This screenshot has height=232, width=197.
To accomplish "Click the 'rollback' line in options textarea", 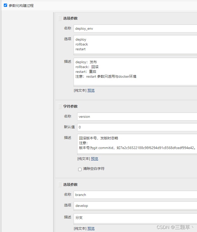I will point(81,44).
